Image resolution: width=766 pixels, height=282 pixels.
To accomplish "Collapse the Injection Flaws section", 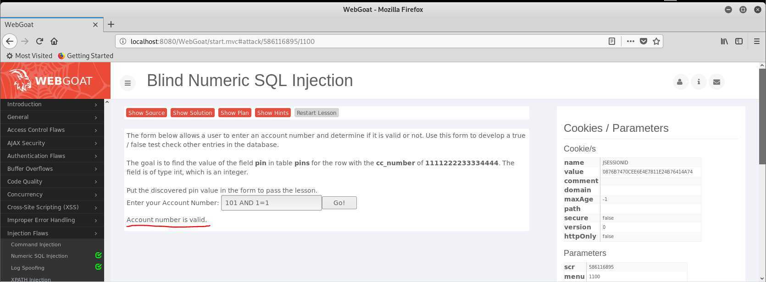I will (52, 233).
